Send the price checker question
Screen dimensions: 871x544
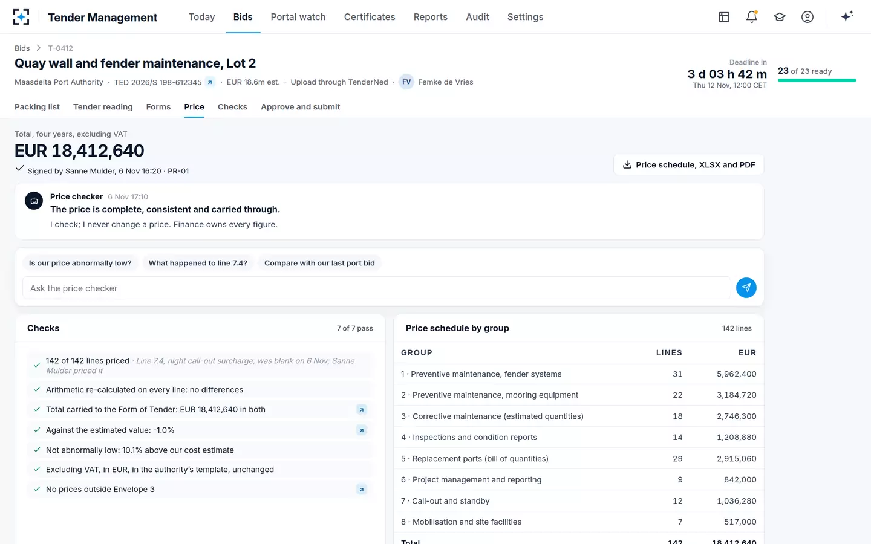click(746, 288)
